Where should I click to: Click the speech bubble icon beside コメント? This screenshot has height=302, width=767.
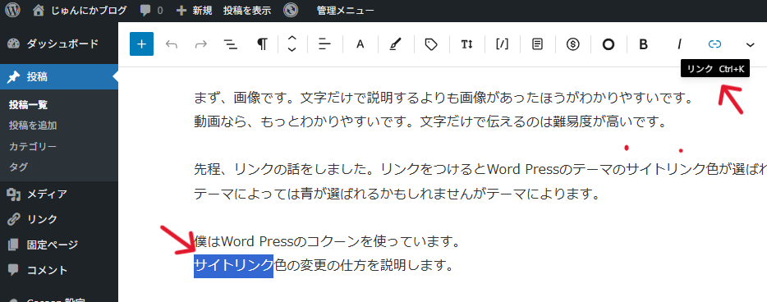tap(14, 270)
